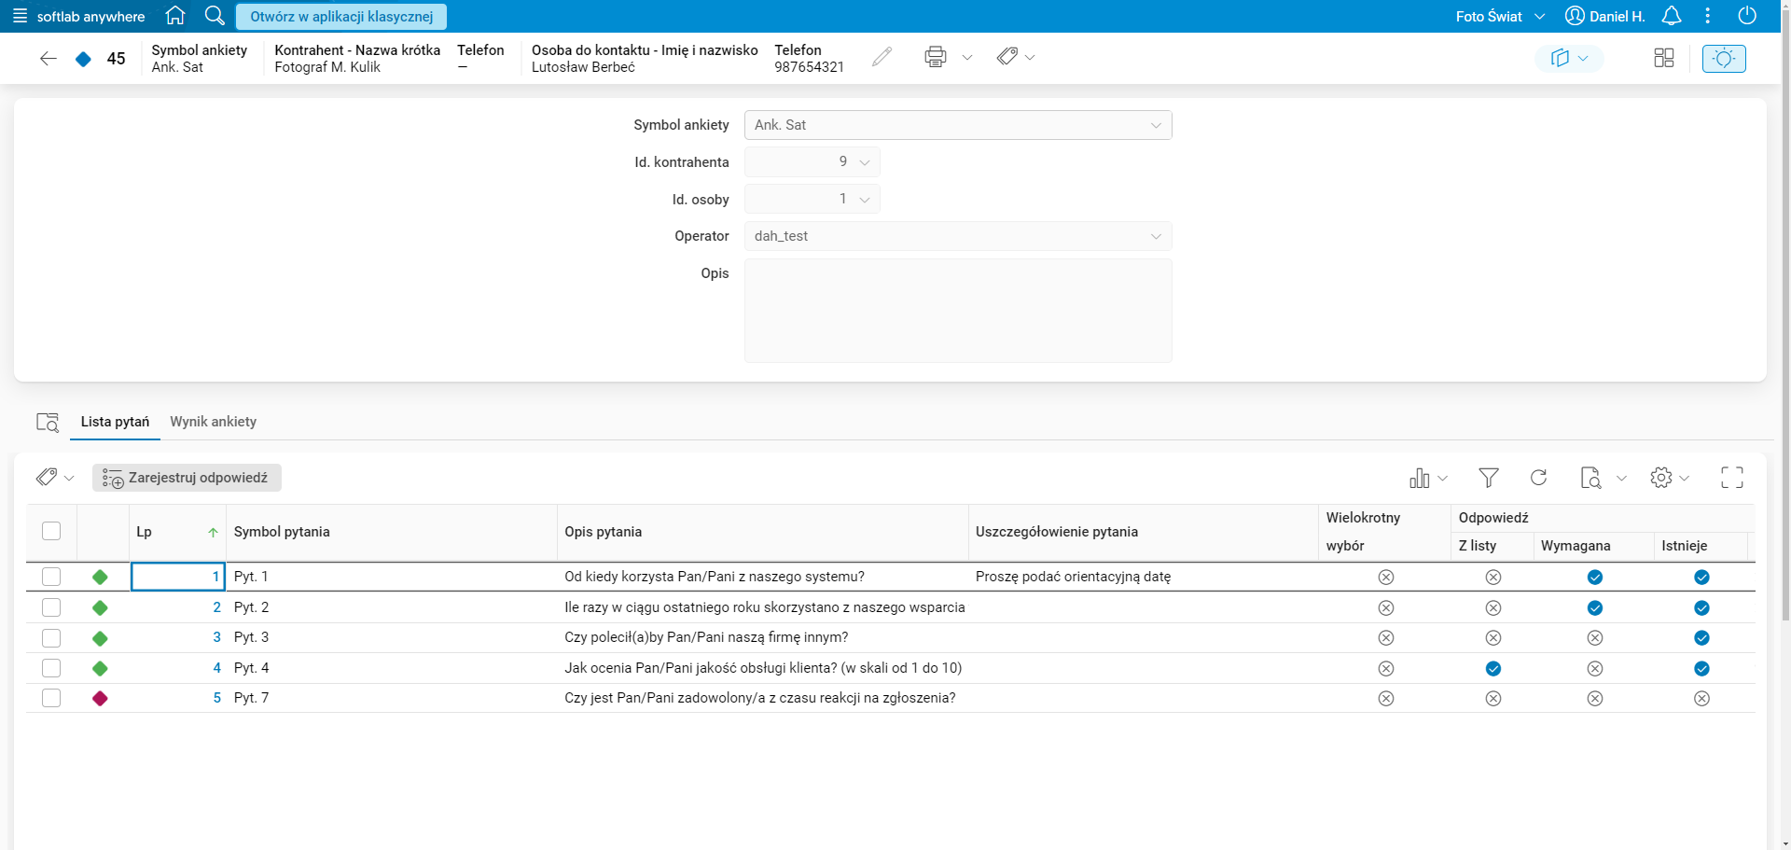Click the tag icon in grid toolbar
Screen dimensions: 1791x850
coord(47,477)
